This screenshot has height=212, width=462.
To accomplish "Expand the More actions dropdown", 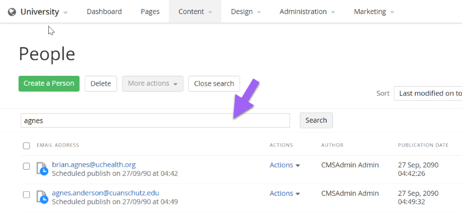I will point(152,83).
